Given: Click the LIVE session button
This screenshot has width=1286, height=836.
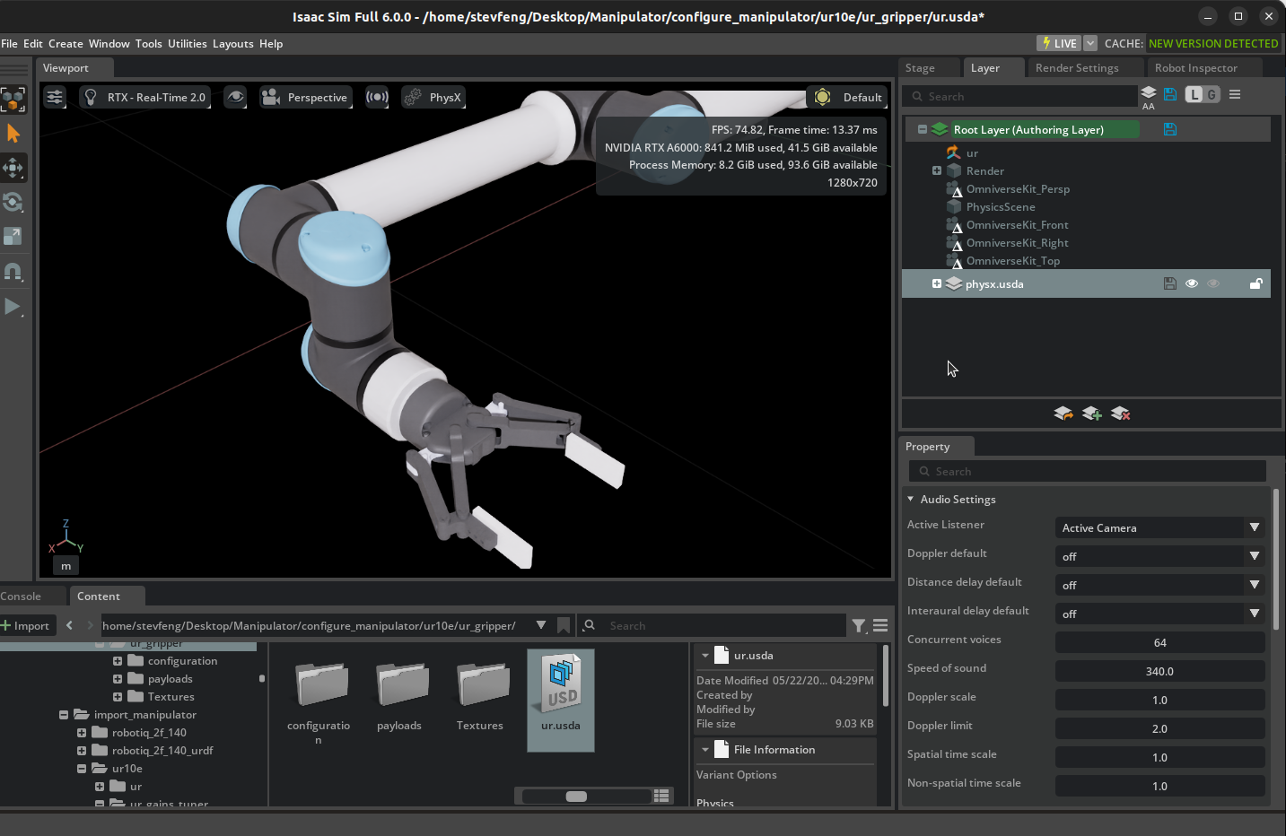Looking at the screenshot, I should 1059,43.
